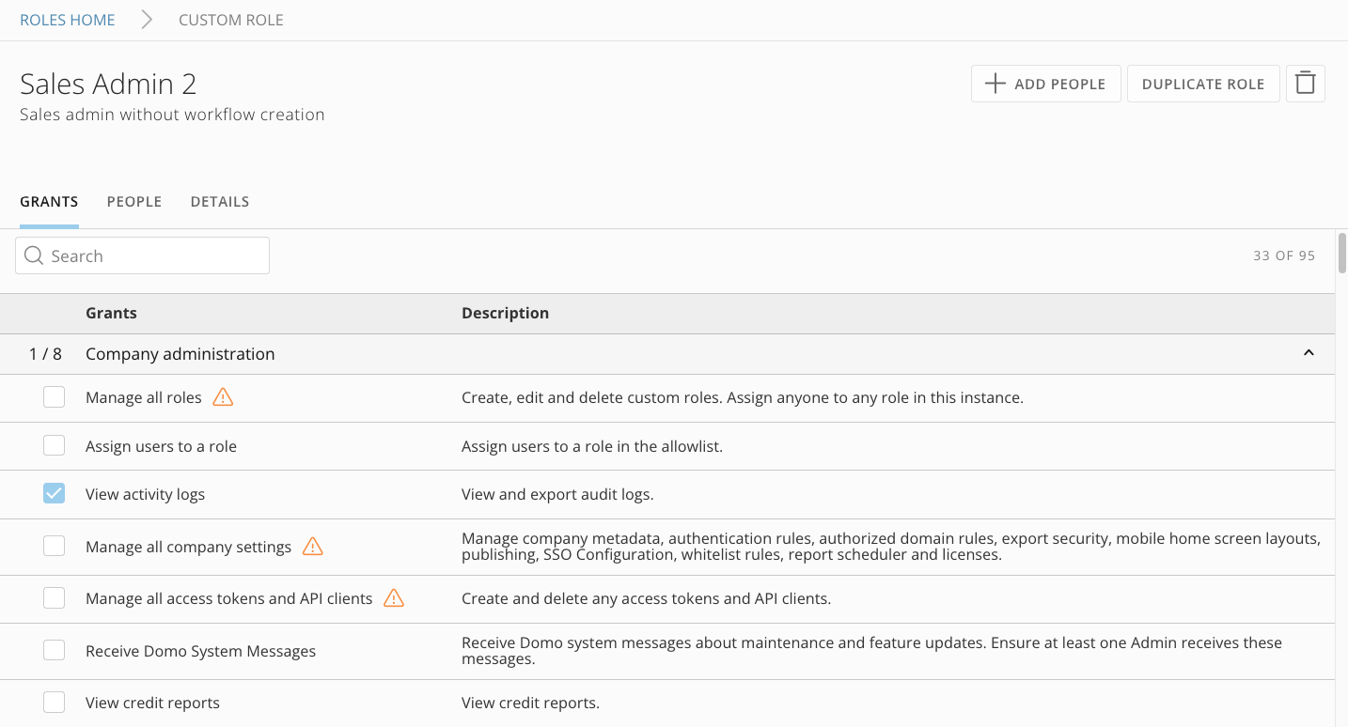Click the trash delete role icon
This screenshot has height=727, width=1348.
(1305, 84)
